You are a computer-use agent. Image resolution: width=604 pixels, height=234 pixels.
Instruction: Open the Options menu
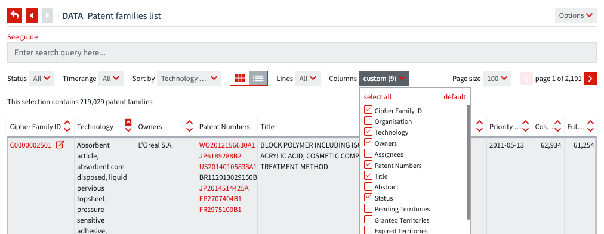575,15
